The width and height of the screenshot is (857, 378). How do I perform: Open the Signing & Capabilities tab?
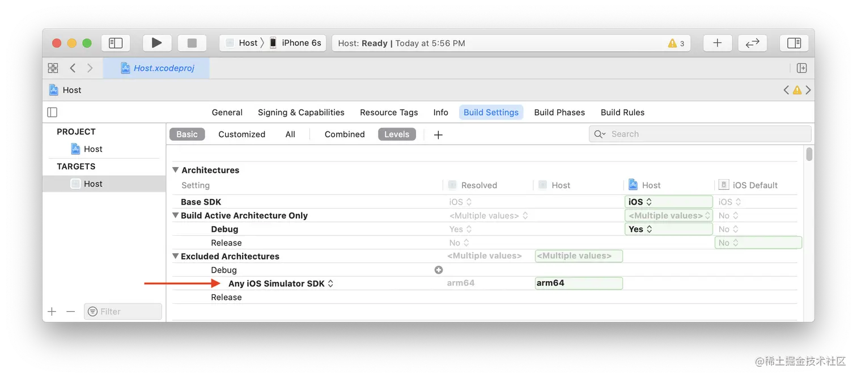point(301,112)
